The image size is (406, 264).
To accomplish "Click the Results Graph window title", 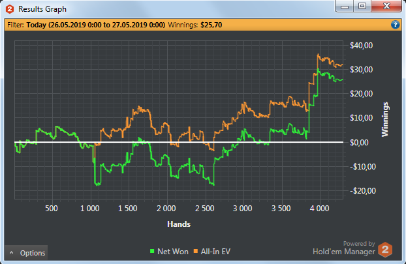I will coord(42,9).
